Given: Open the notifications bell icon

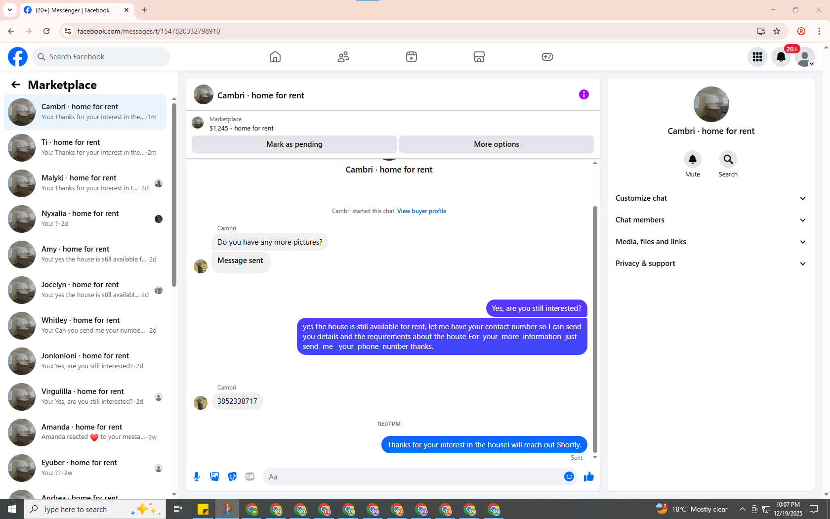Looking at the screenshot, I should (781, 57).
